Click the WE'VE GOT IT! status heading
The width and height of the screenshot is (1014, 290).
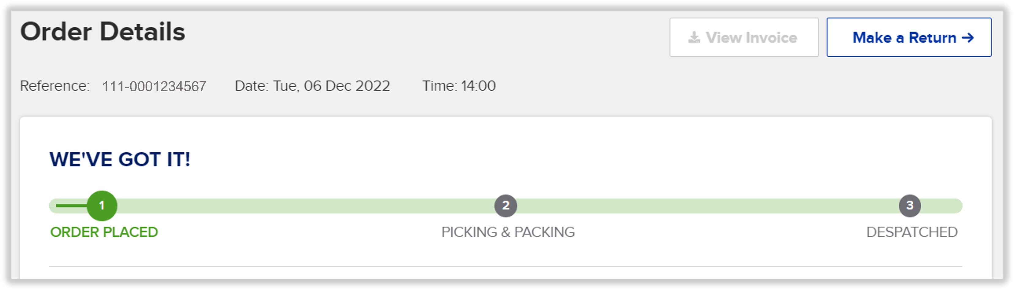(x=120, y=160)
